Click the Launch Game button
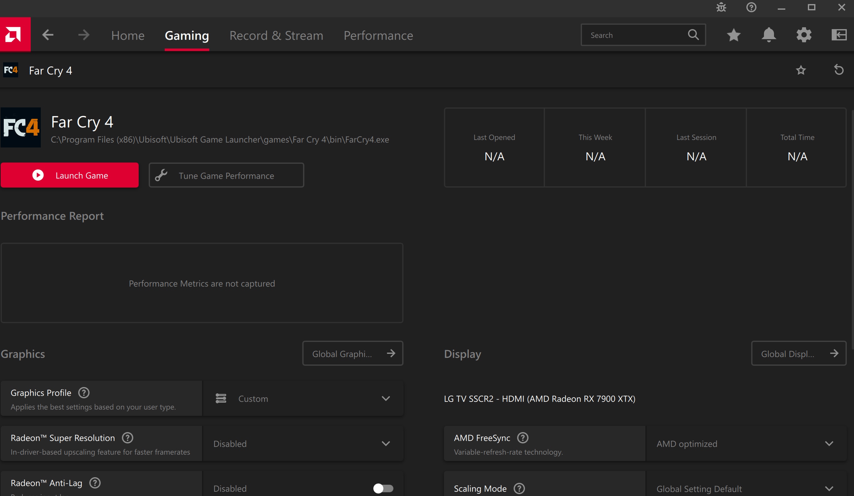 pyautogui.click(x=69, y=175)
